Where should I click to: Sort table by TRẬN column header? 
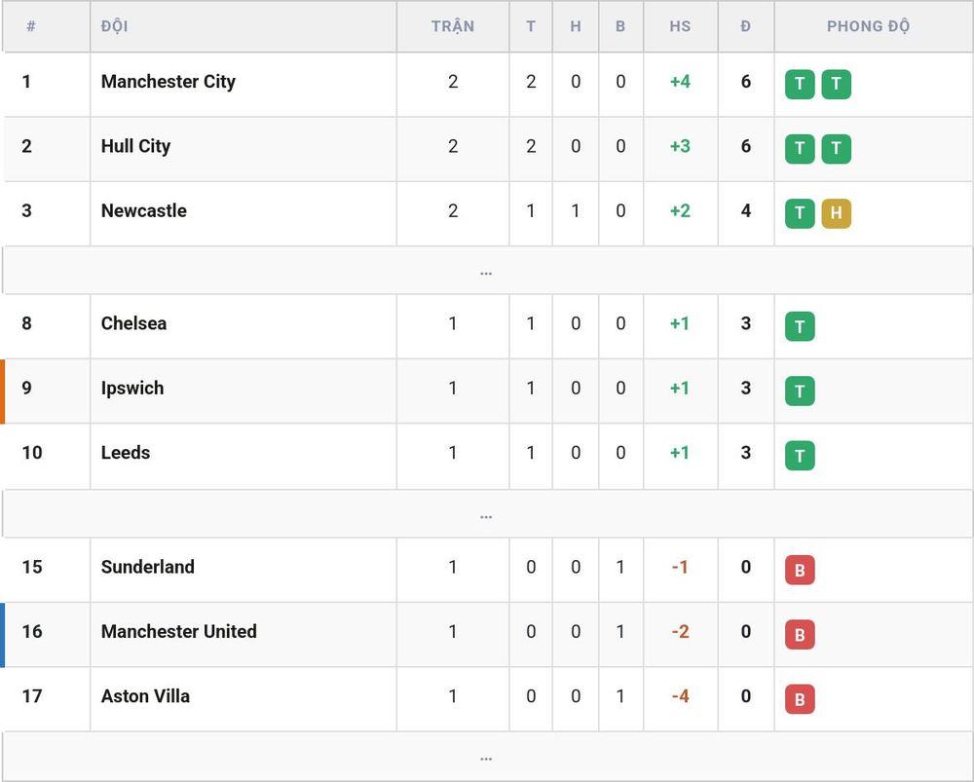coord(453,26)
